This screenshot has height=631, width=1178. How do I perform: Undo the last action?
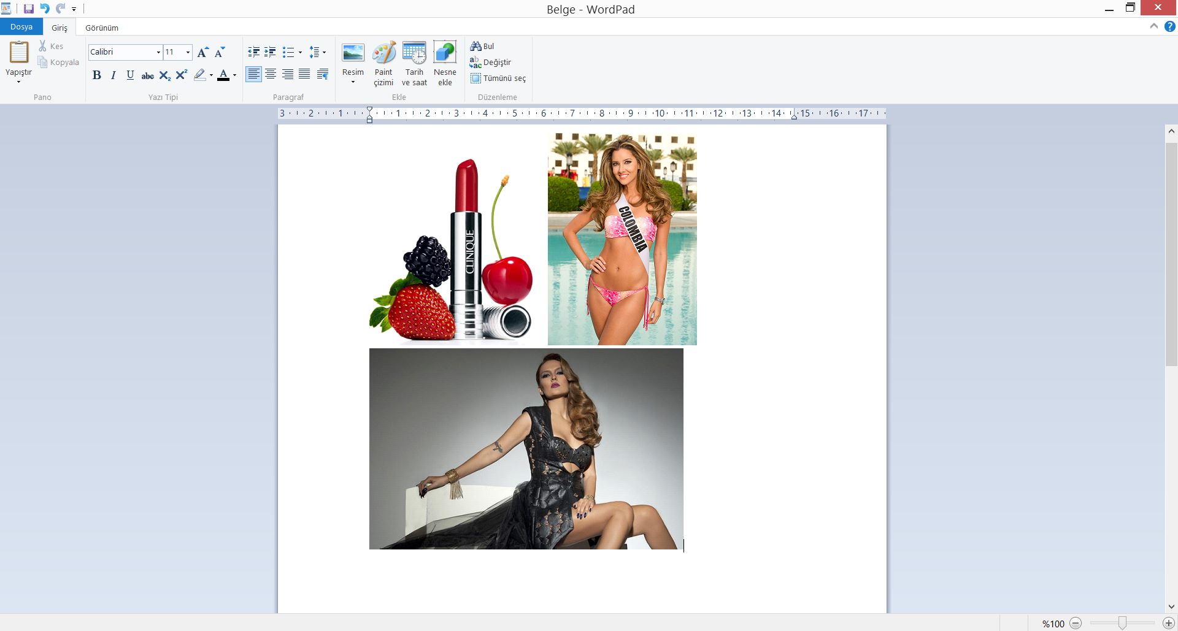[x=45, y=9]
